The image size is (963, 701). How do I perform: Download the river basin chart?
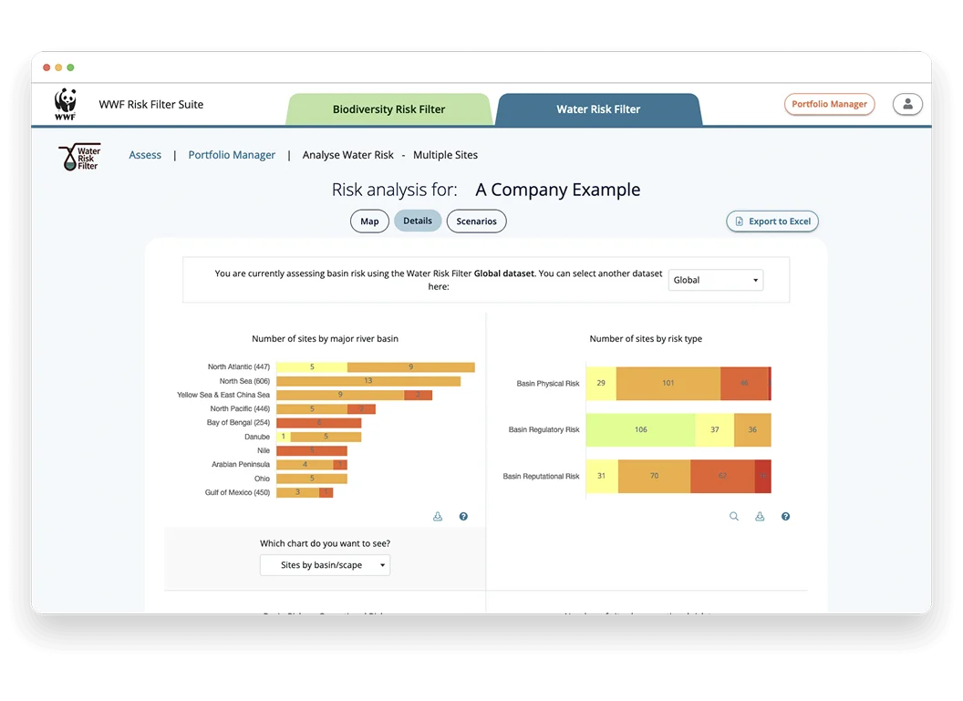[x=438, y=517]
